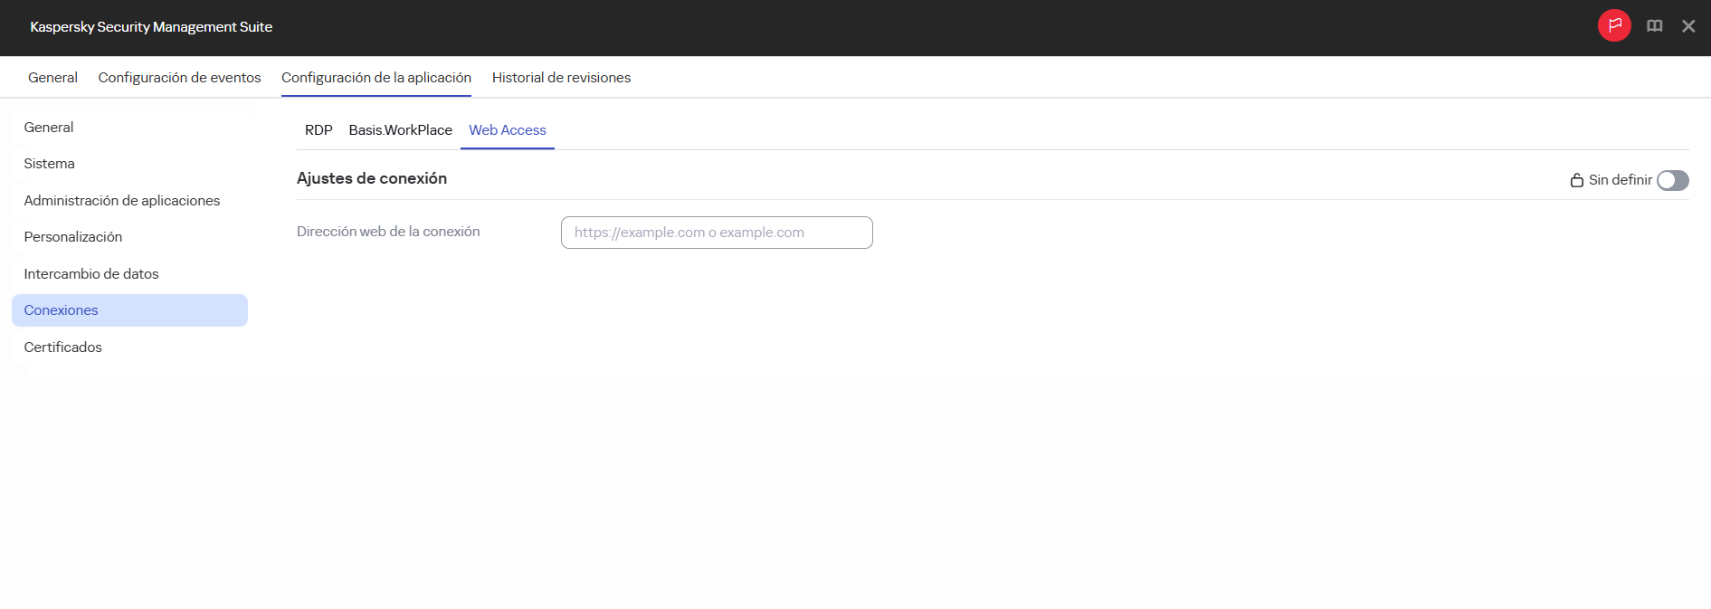The image size is (1711, 609).
Task: Click the Kaspersky Security Management Suite title
Action: 151,27
